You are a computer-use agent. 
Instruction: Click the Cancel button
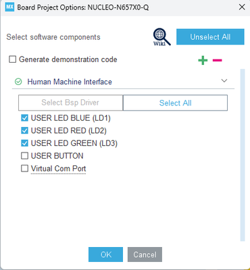[145, 254]
